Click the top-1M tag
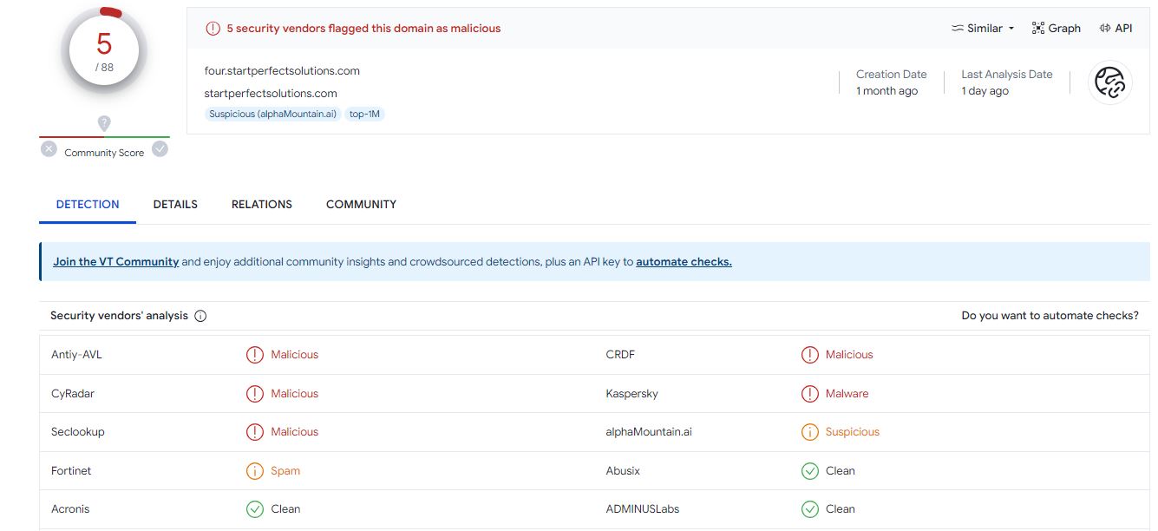The image size is (1158, 531). 364,114
